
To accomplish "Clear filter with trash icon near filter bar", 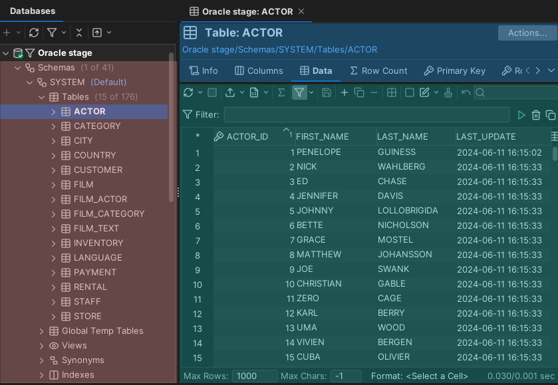I will coord(536,115).
